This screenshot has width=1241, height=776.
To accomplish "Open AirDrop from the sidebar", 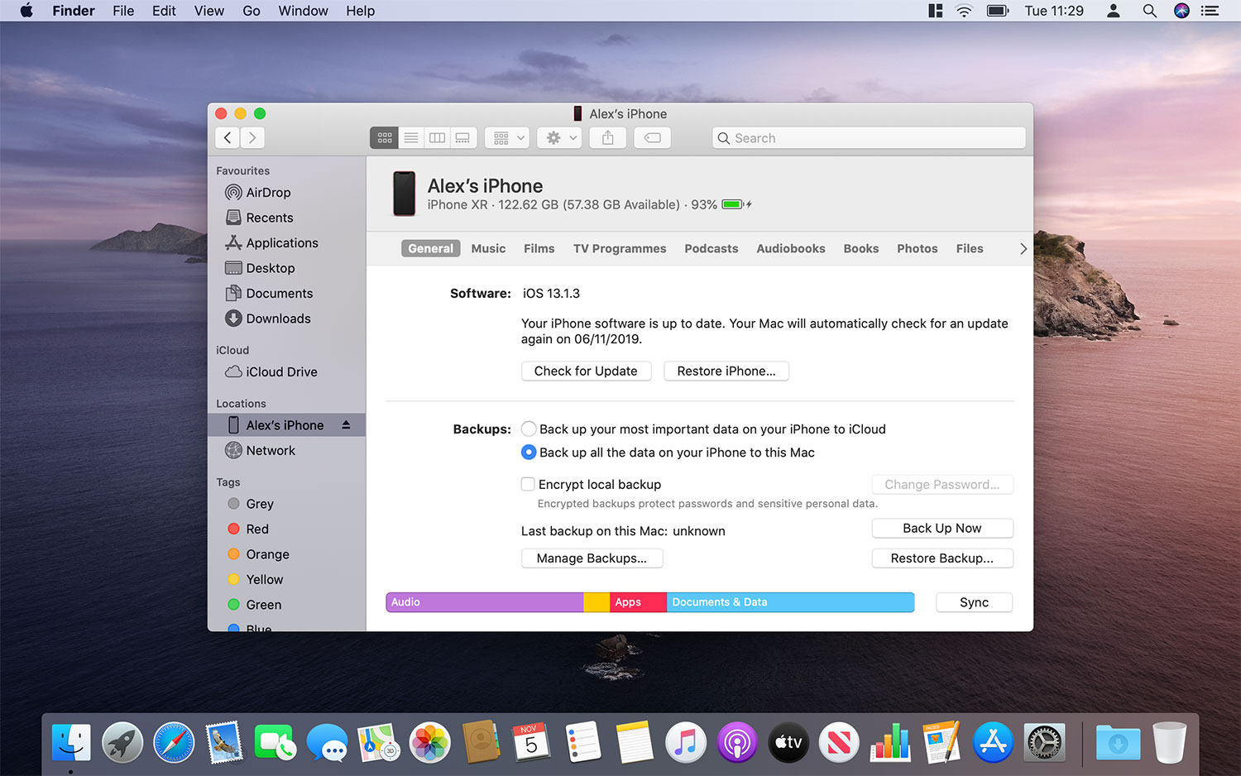I will 266,192.
